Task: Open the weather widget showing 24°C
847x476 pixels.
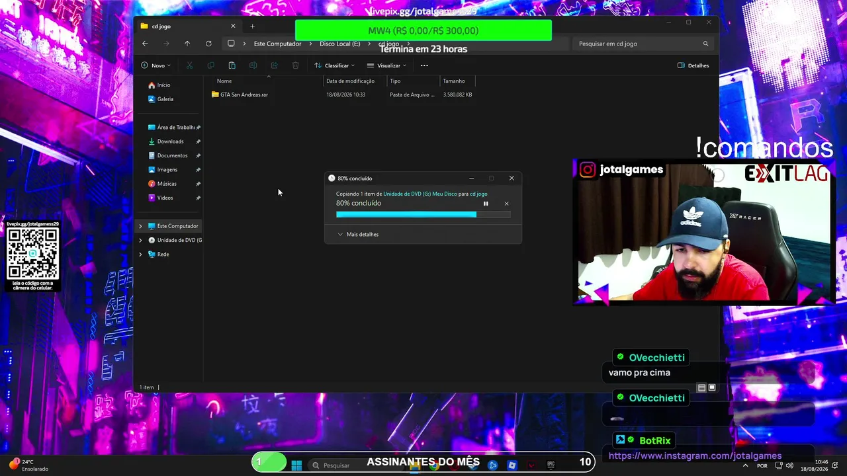Action: pos(29,465)
